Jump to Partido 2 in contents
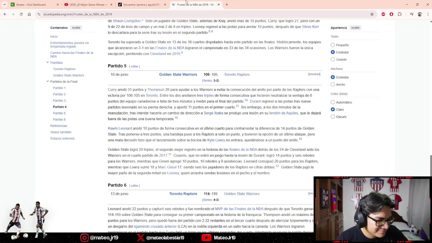432x243 pixels. click(x=59, y=94)
